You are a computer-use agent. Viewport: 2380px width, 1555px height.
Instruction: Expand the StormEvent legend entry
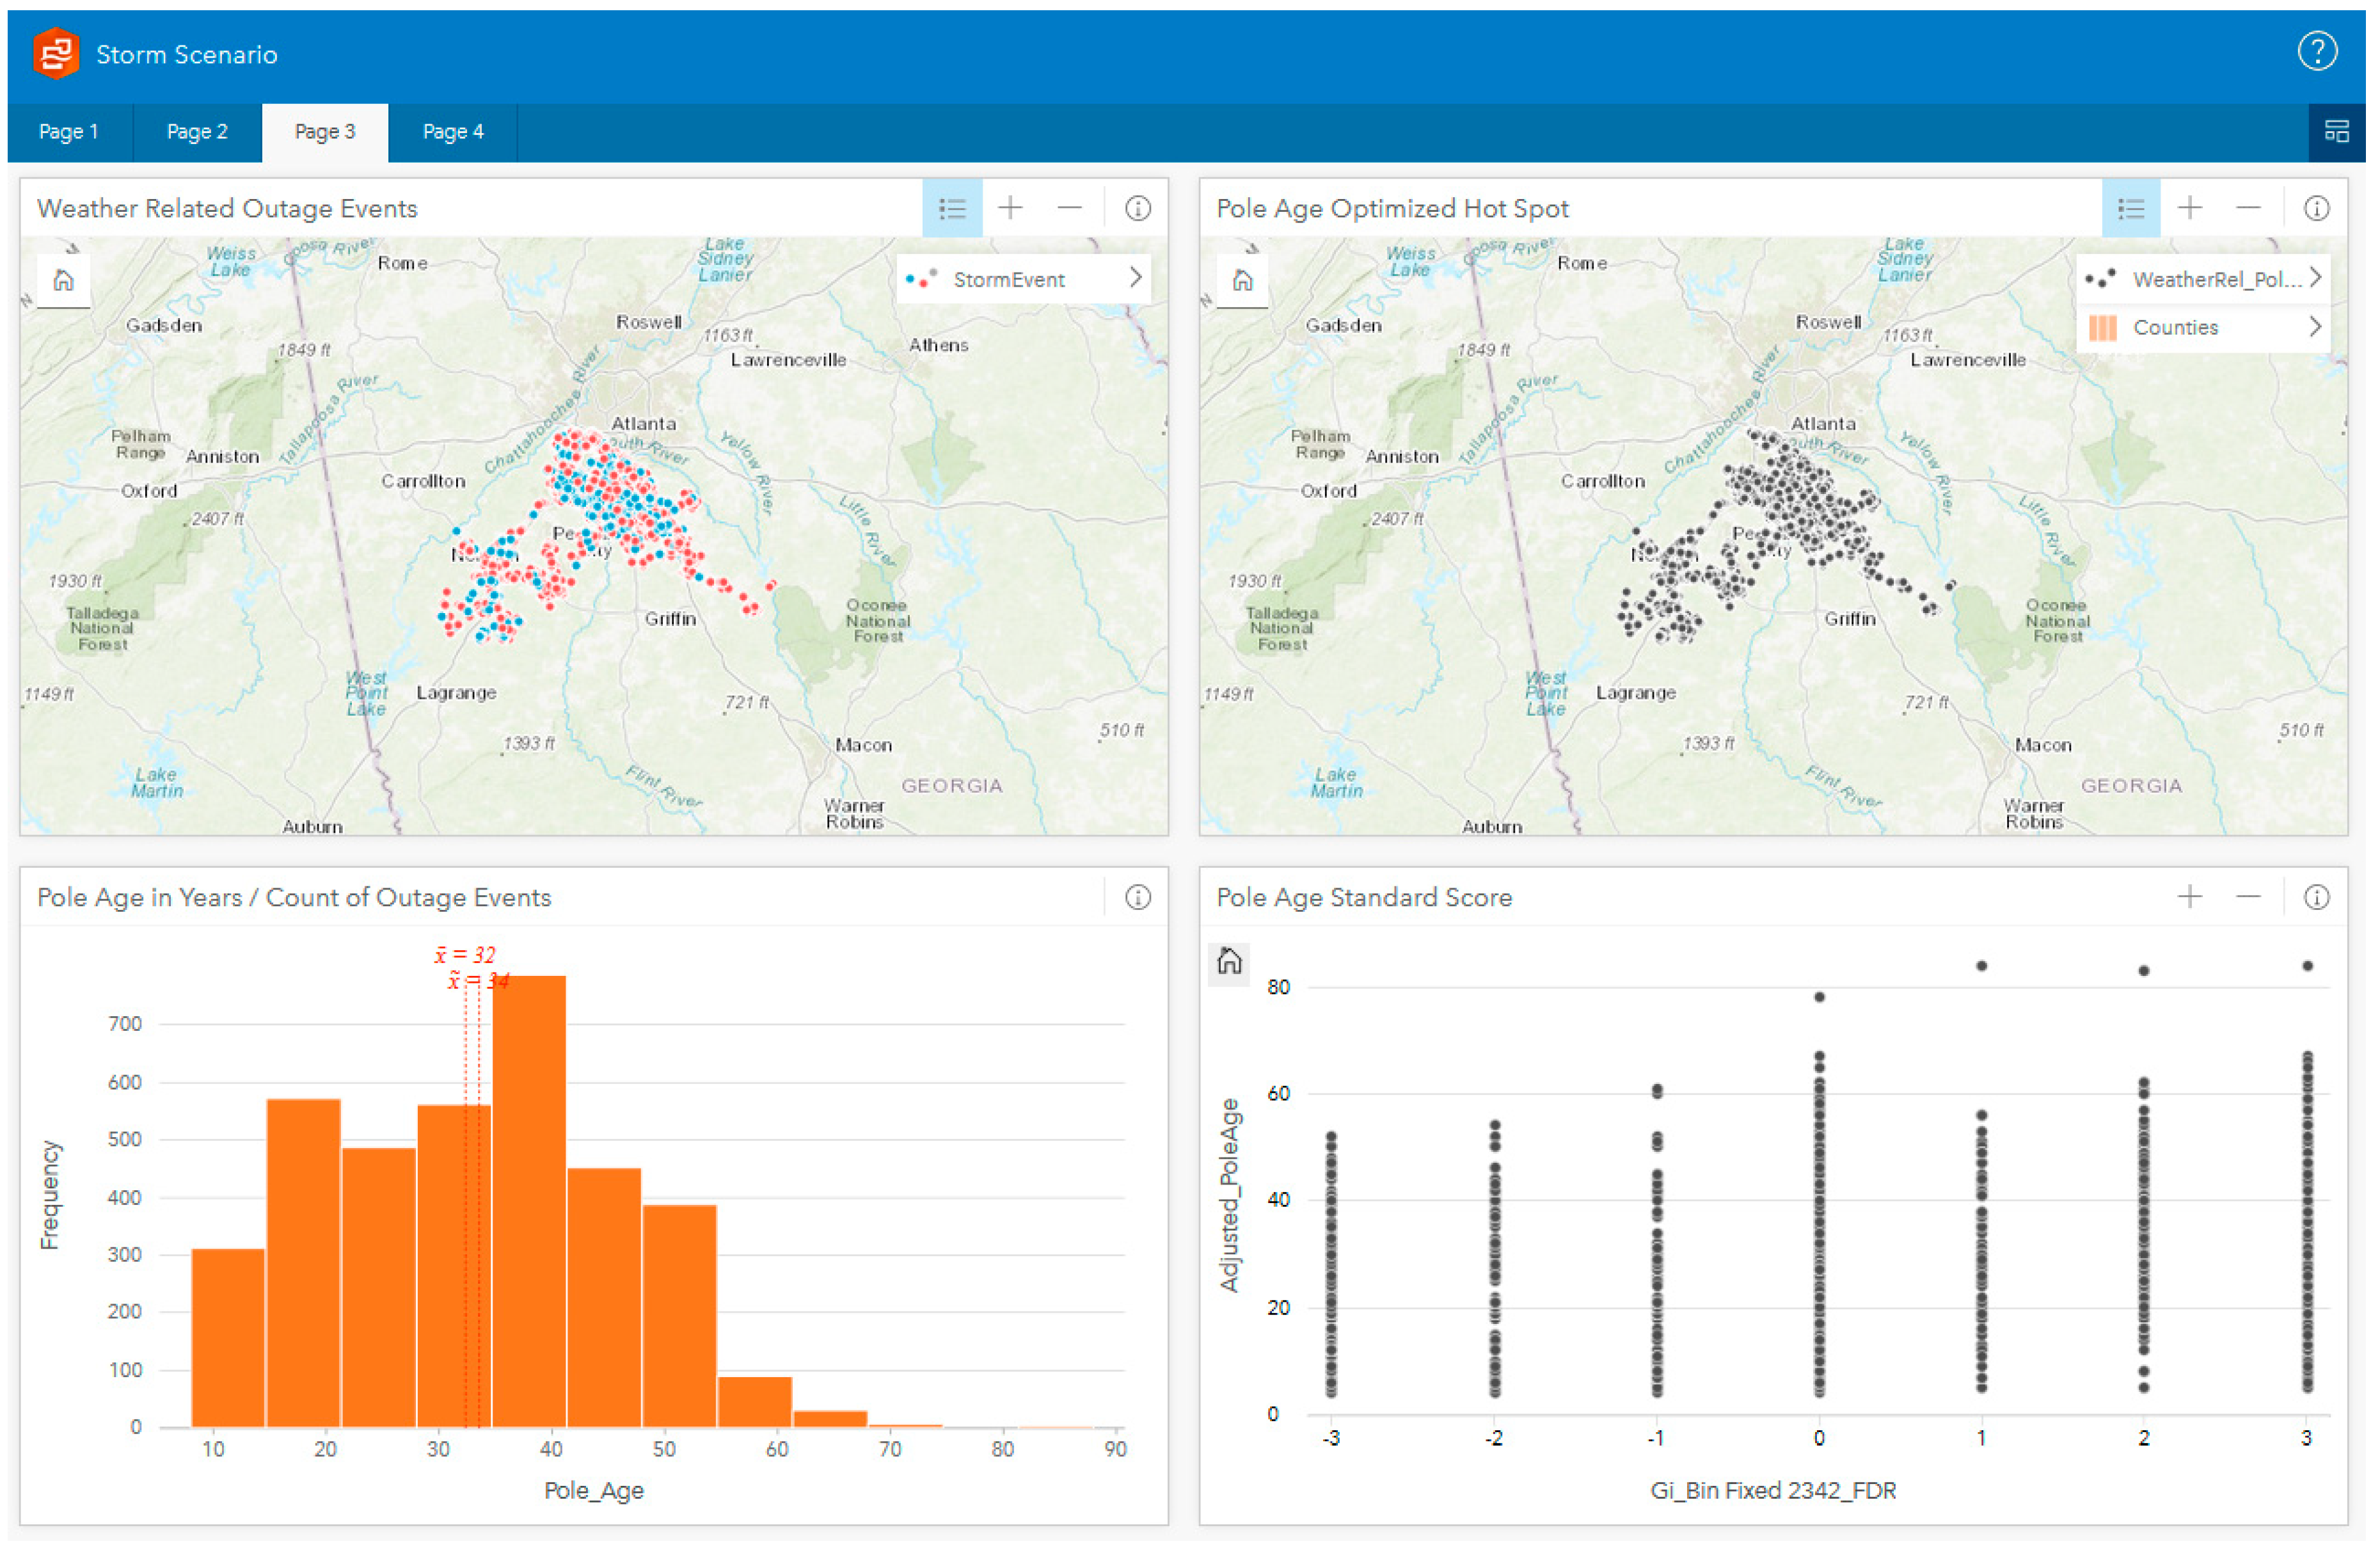(x=1135, y=278)
